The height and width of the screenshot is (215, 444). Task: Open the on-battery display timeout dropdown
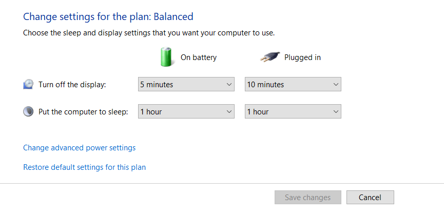186,84
